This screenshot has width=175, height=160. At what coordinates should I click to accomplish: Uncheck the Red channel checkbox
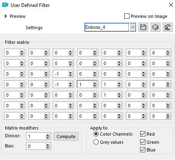[x=143, y=134]
